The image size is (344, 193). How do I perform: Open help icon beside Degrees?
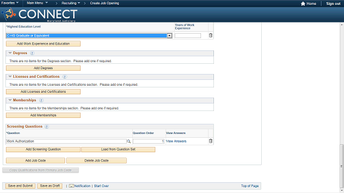click(x=32, y=53)
